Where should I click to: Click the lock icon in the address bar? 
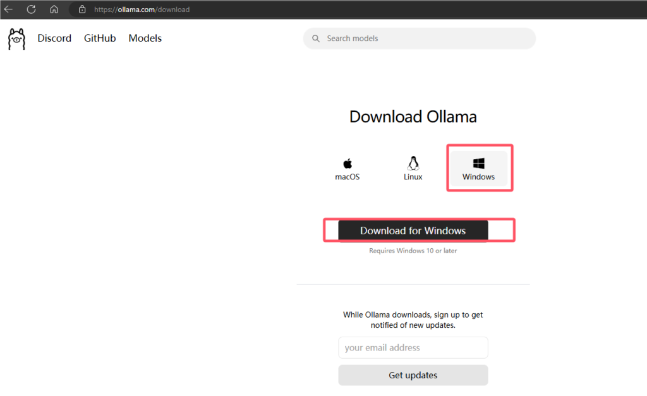point(82,9)
